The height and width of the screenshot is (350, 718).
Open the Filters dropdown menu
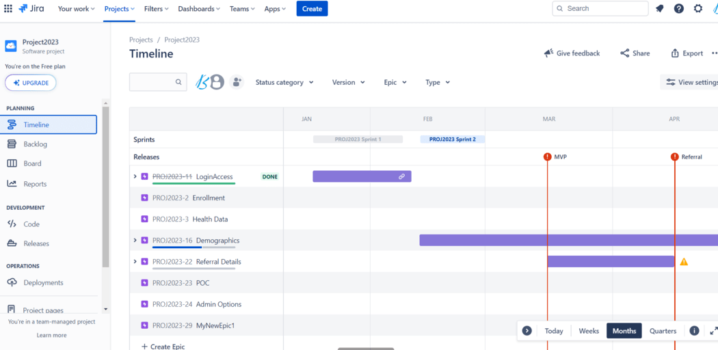coord(156,9)
